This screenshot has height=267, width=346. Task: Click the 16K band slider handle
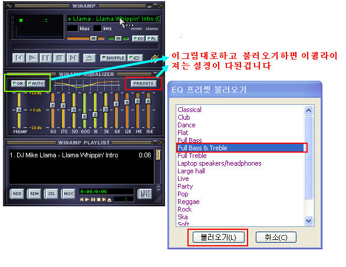[x=148, y=101]
